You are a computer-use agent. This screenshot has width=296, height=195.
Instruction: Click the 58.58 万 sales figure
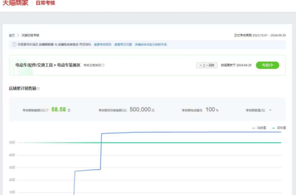coord(61,110)
